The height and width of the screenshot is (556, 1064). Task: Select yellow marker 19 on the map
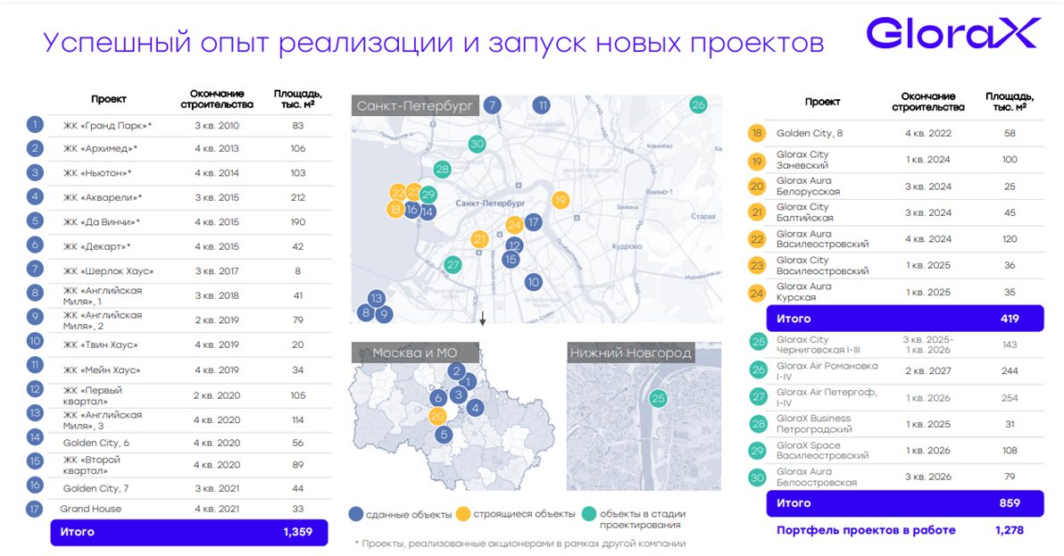(560, 200)
